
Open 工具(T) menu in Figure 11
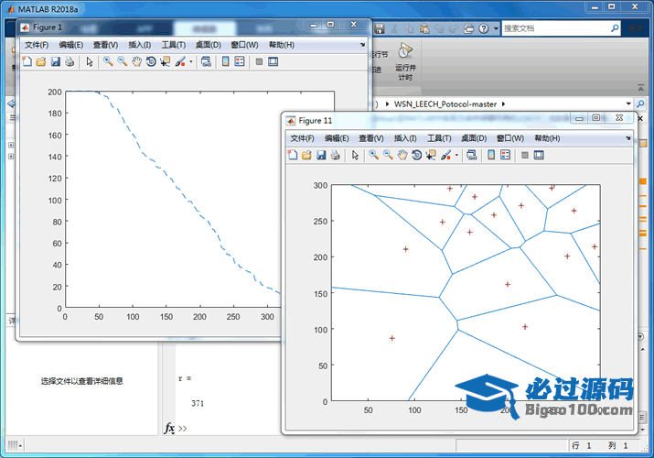click(439, 138)
